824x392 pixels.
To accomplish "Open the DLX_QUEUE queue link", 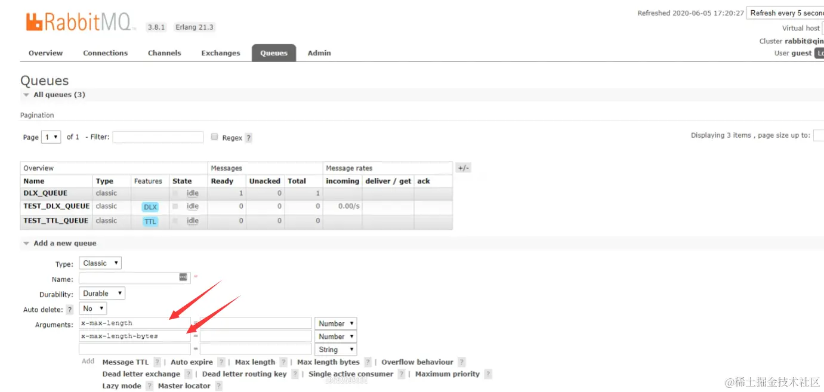I will 45,193.
